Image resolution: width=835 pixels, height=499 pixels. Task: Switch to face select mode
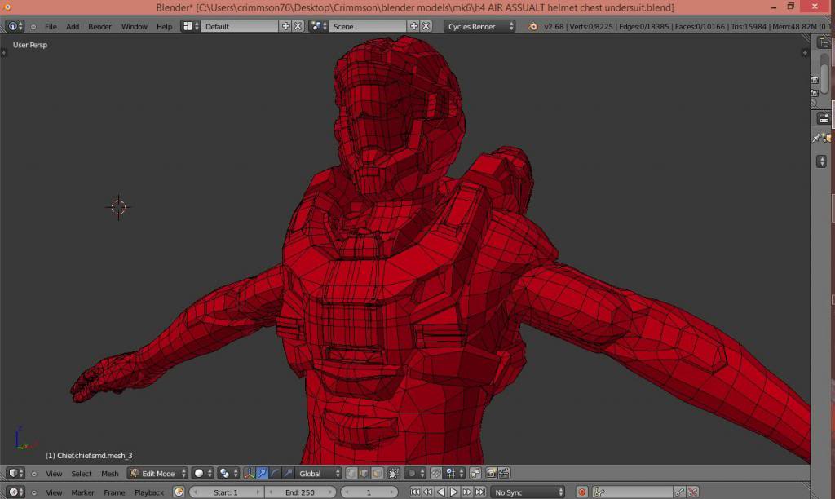click(x=377, y=473)
